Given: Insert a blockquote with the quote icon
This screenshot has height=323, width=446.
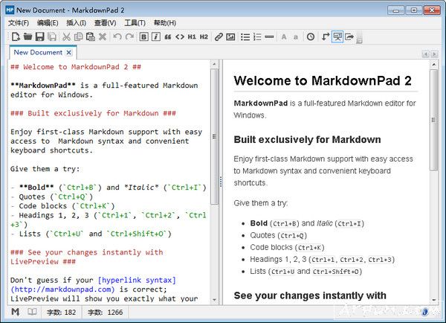Looking at the screenshot, I should coord(168,36).
